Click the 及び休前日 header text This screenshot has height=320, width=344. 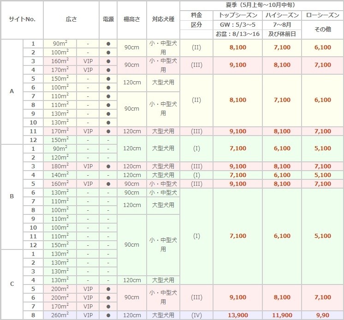pyautogui.click(x=282, y=34)
